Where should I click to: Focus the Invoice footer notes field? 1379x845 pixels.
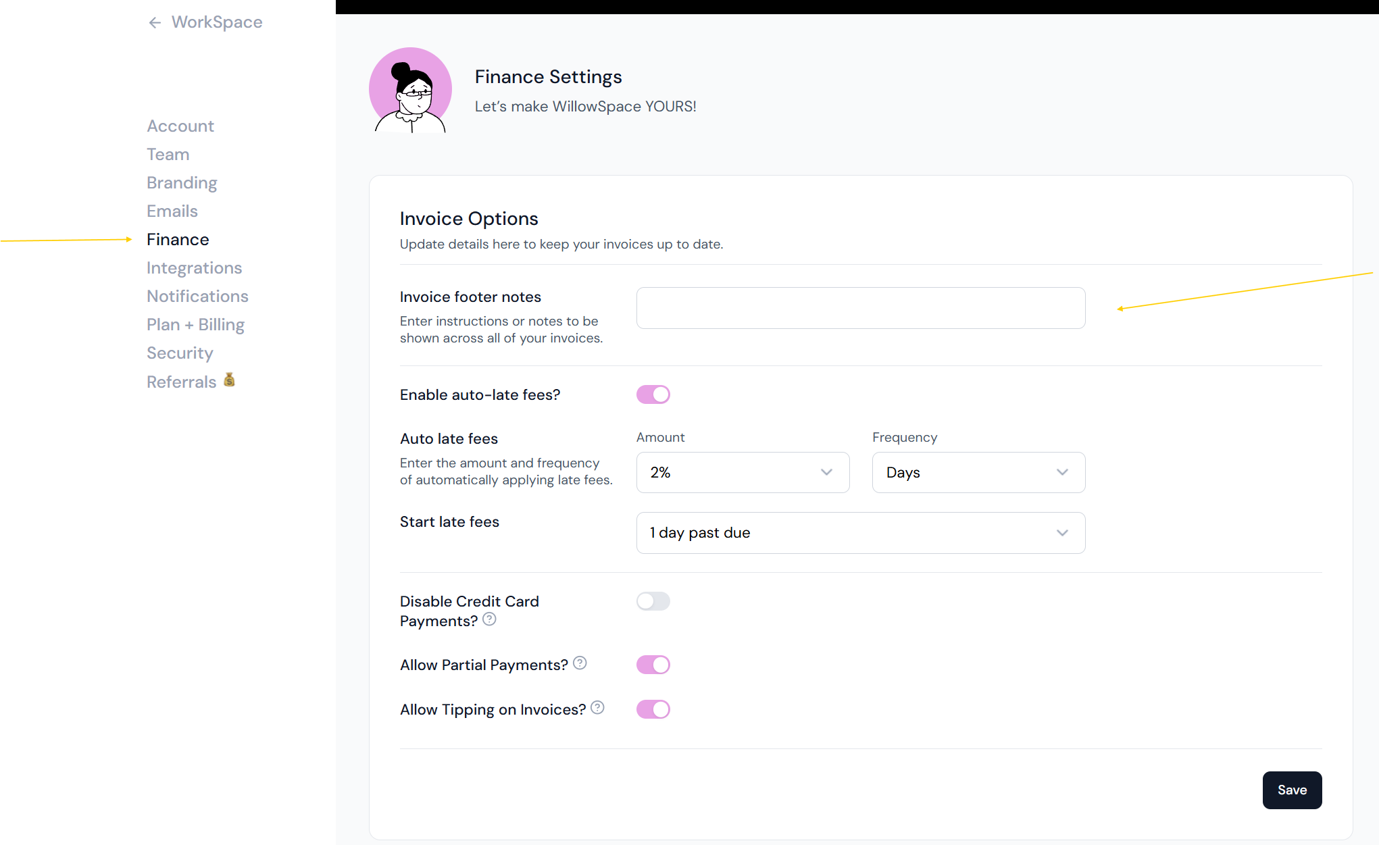tap(861, 308)
